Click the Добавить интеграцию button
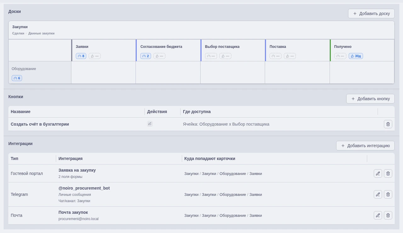This screenshot has width=403, height=233. point(365,146)
